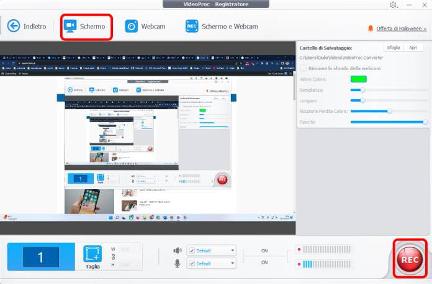Click Sfoglia to browse the save folder
This screenshot has height=284, width=432.
tap(394, 48)
